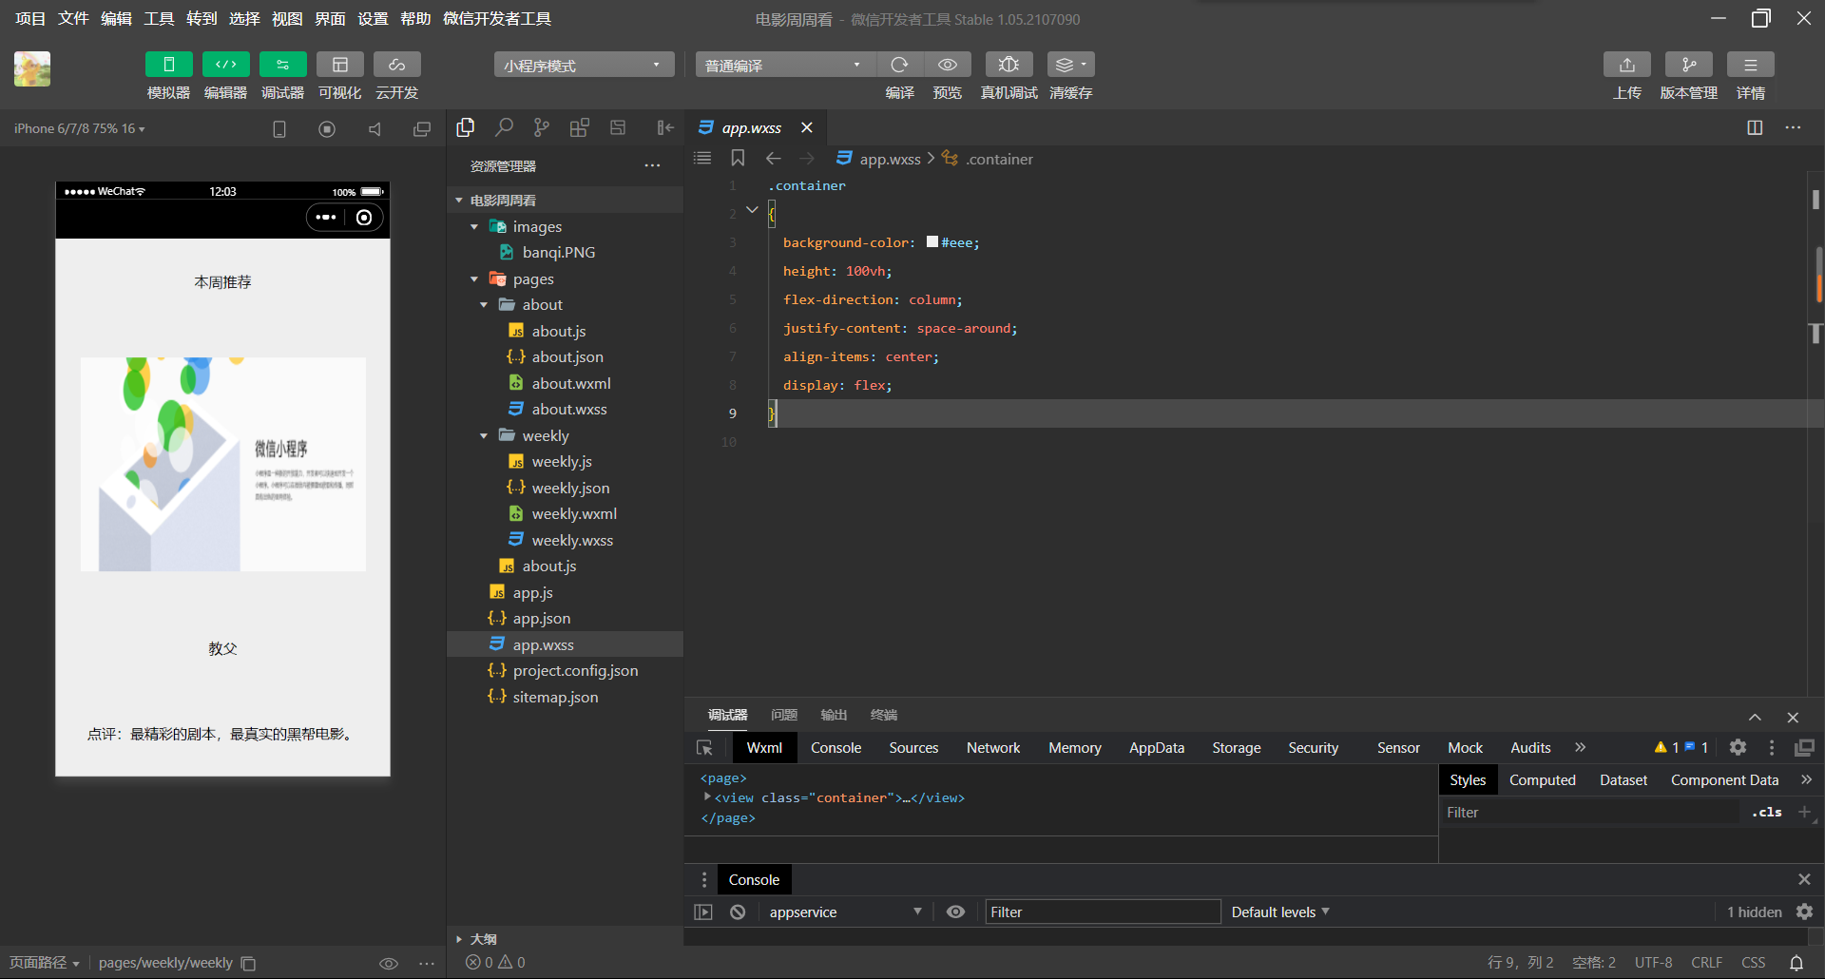Switch to Console devtools tab
The height and width of the screenshot is (979, 1825).
(x=836, y=748)
